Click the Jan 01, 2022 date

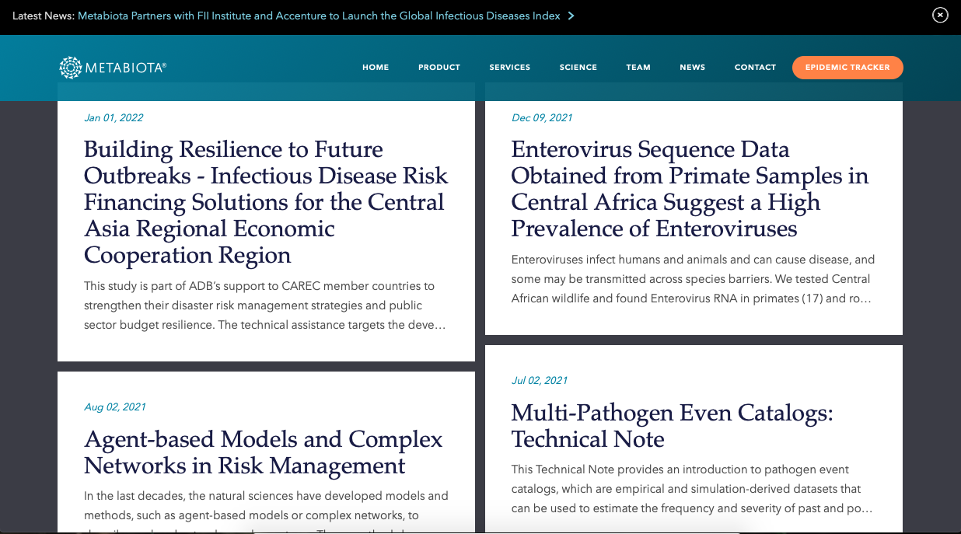pos(114,118)
